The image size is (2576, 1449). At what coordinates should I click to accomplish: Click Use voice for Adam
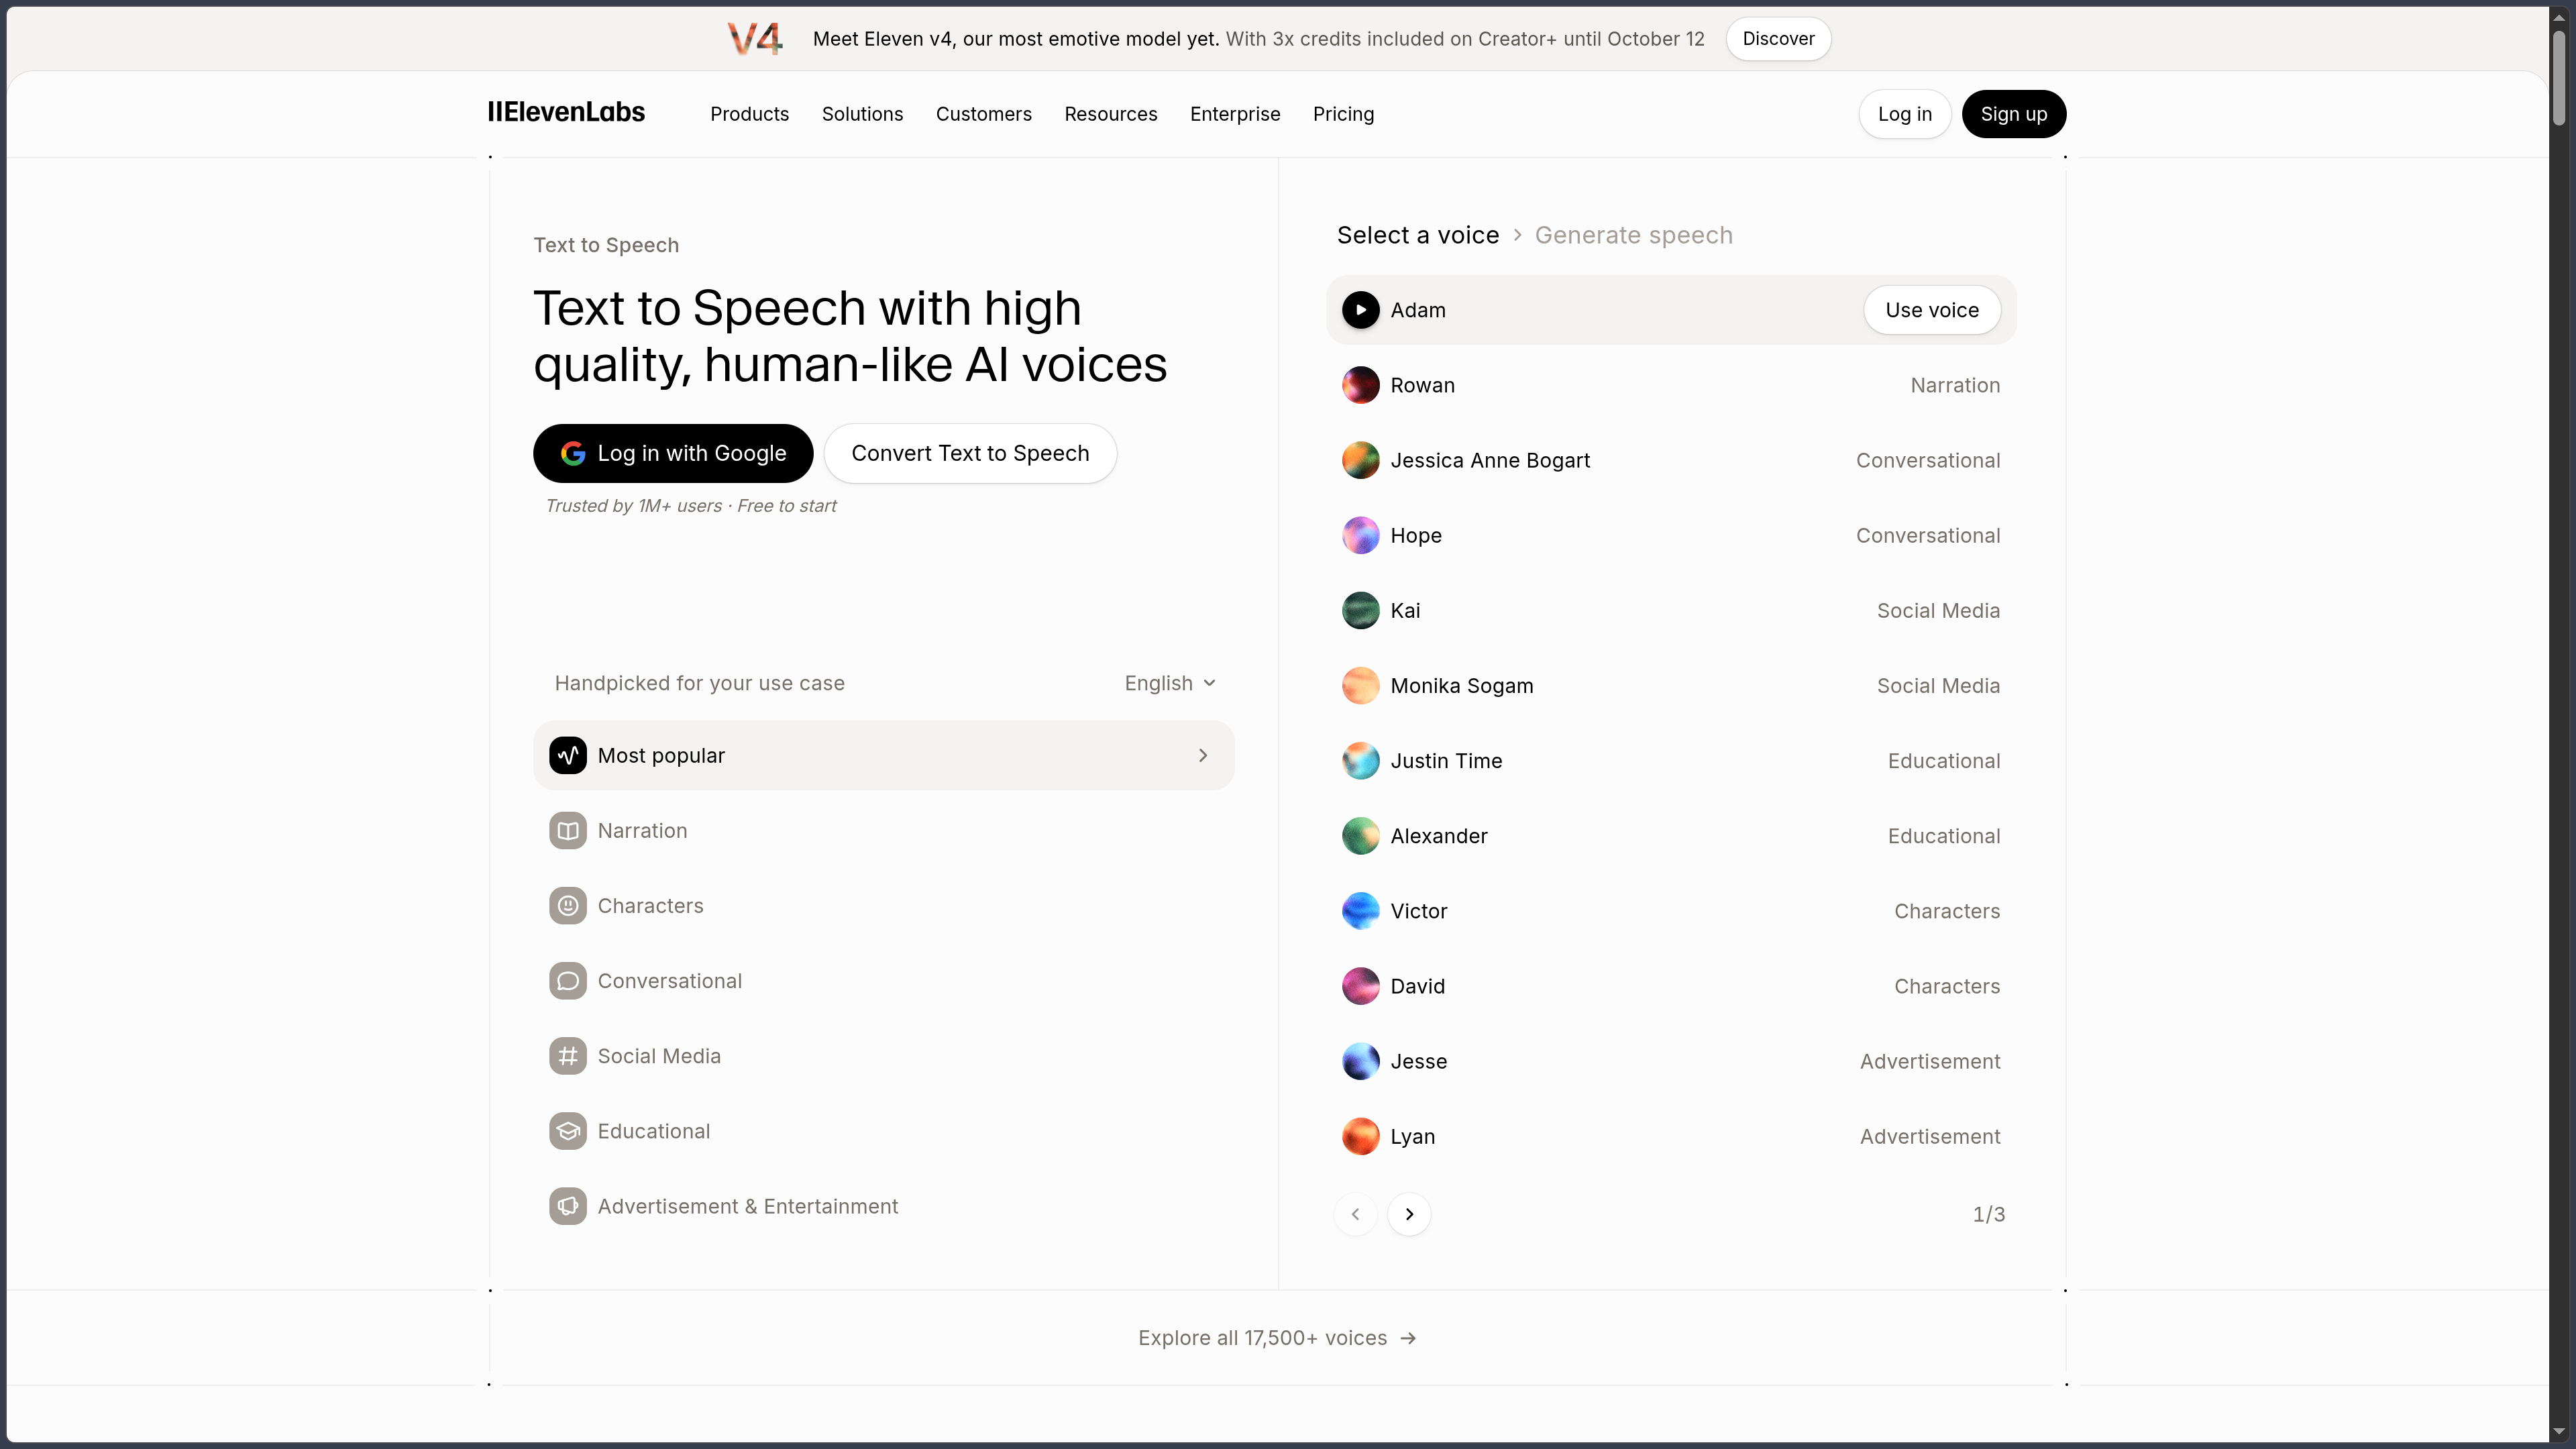coord(1931,310)
